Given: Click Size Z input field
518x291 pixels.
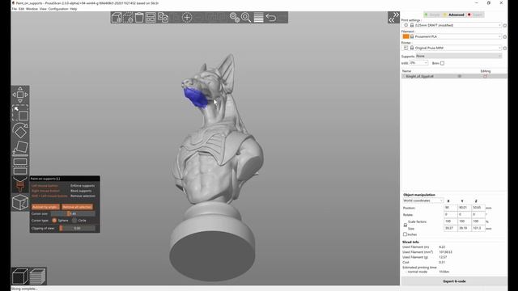Looking at the screenshot, I should coord(478,228).
